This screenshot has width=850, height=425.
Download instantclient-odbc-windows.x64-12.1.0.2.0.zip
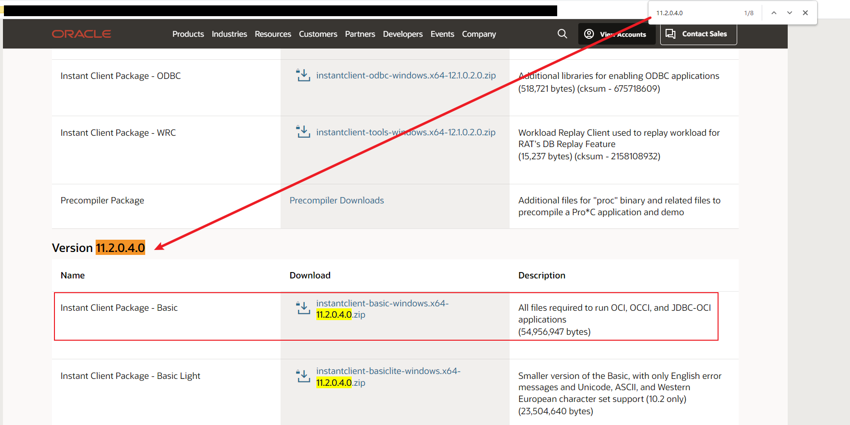click(x=406, y=75)
